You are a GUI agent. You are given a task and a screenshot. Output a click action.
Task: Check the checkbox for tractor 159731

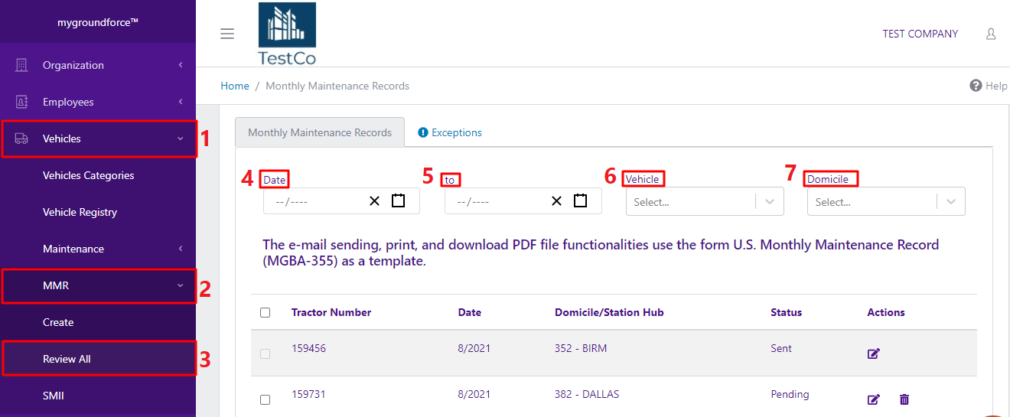click(x=265, y=399)
